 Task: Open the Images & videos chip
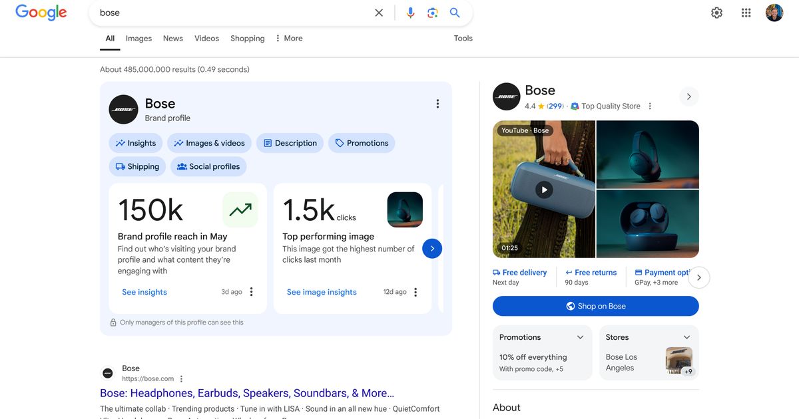209,143
